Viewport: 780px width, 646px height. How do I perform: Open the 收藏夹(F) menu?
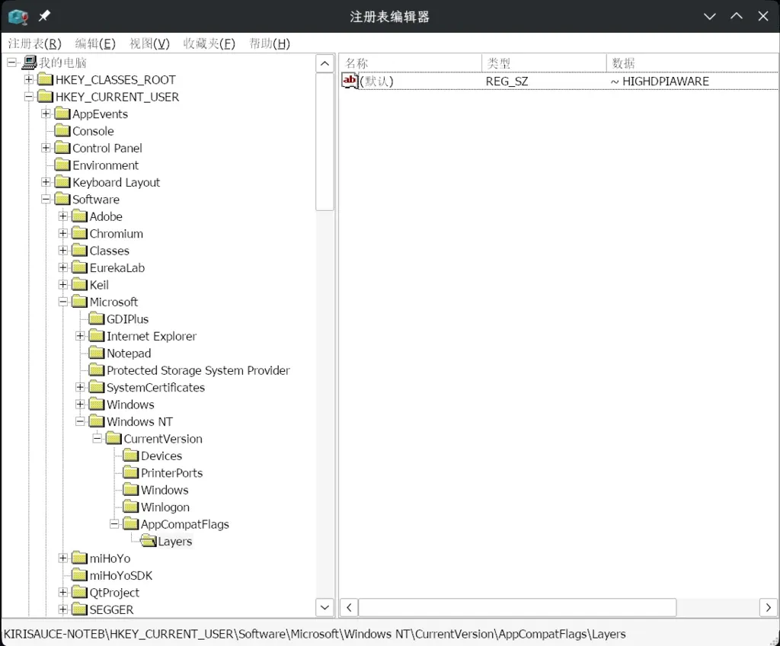(x=209, y=43)
